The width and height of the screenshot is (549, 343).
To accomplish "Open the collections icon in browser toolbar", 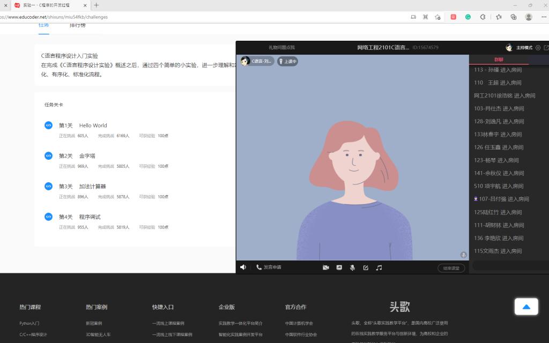I will (513, 17).
